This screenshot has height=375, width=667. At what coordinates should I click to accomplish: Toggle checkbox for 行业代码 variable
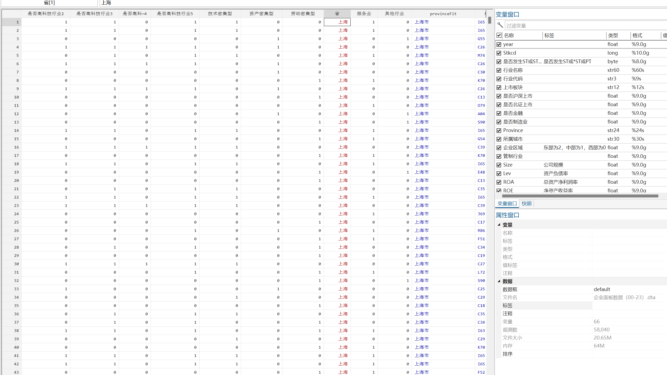499,79
